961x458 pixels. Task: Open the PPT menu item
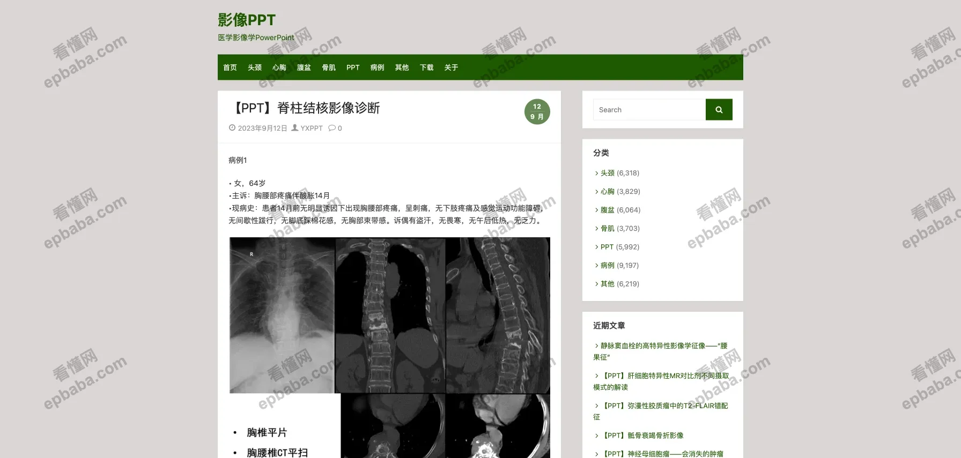(x=353, y=67)
